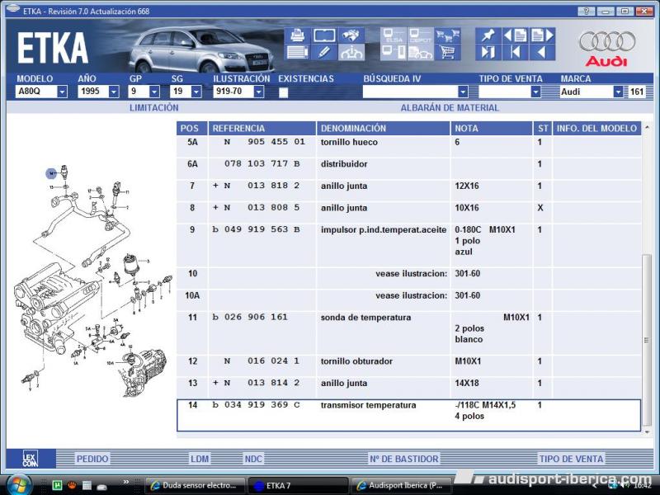
Task: Click the PEDIDO button
Action: [92, 459]
